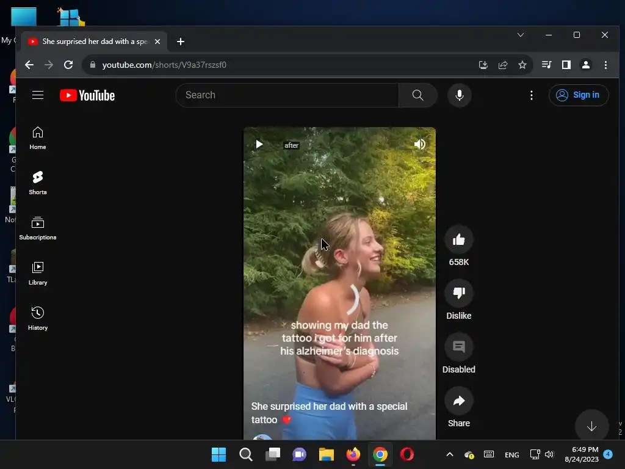Image resolution: width=625 pixels, height=469 pixels.
Task: Open tab search chevron dropdown
Action: tap(520, 35)
